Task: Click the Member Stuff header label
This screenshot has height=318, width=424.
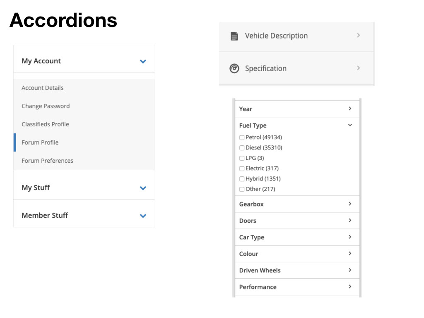Action: click(x=45, y=215)
